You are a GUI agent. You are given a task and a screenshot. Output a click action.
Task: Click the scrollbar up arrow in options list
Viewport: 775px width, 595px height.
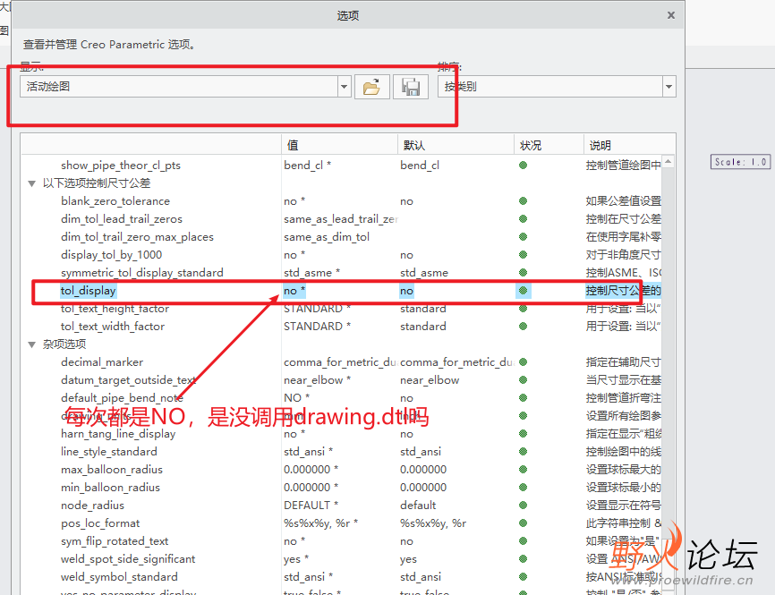[669, 162]
